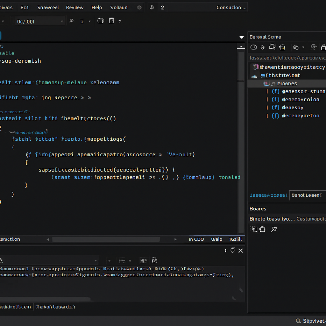Open the dropdown beside layered circles icon
Image resolution: width=326 pixels, height=326 pixels.
[x=303, y=47]
